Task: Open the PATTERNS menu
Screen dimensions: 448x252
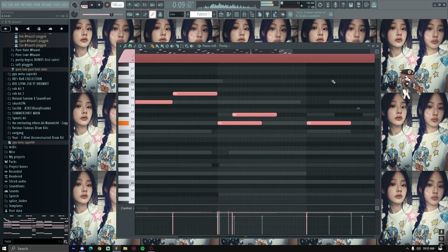Action: point(27,5)
